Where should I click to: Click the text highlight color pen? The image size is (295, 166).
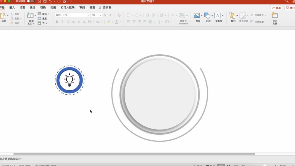coord(109,22)
